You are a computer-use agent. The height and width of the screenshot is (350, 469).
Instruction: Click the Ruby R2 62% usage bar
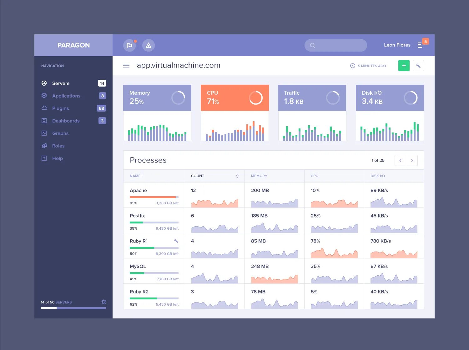click(154, 298)
